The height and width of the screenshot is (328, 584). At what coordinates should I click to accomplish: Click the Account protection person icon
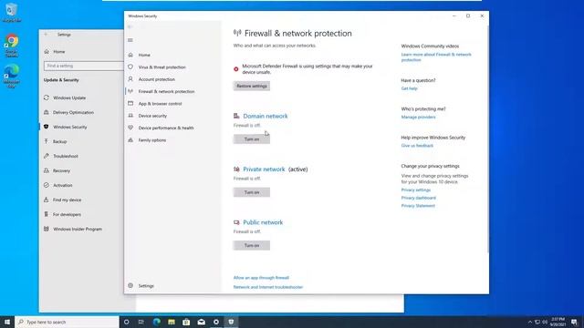[130, 79]
